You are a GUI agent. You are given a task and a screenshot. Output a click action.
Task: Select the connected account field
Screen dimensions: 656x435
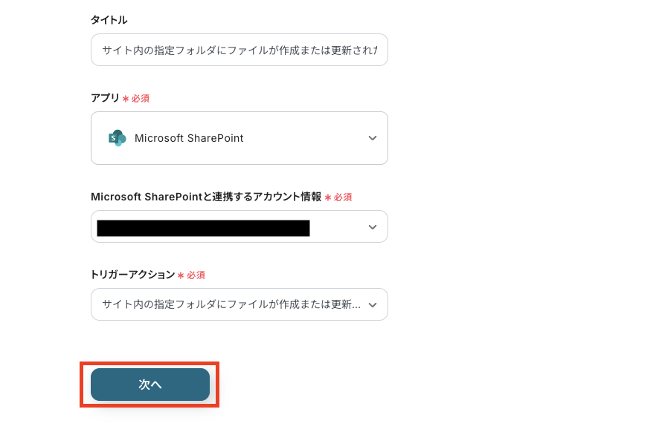pyautogui.click(x=238, y=226)
